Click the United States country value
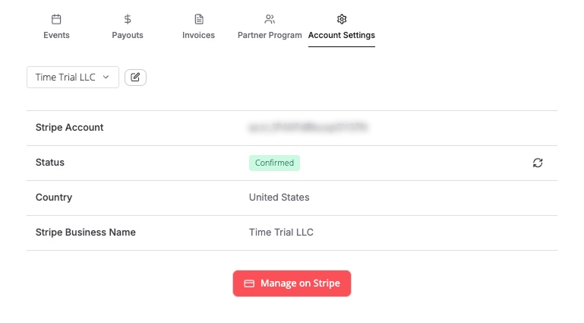Viewport: 584px width, 323px height. pyautogui.click(x=279, y=198)
